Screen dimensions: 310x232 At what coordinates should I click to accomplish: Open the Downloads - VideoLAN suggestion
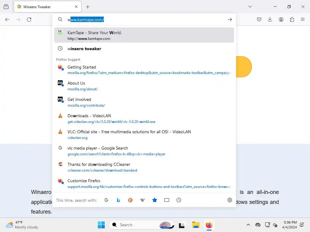point(144,118)
